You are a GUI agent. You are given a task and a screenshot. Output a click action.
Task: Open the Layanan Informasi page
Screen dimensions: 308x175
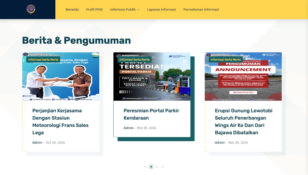162,9
